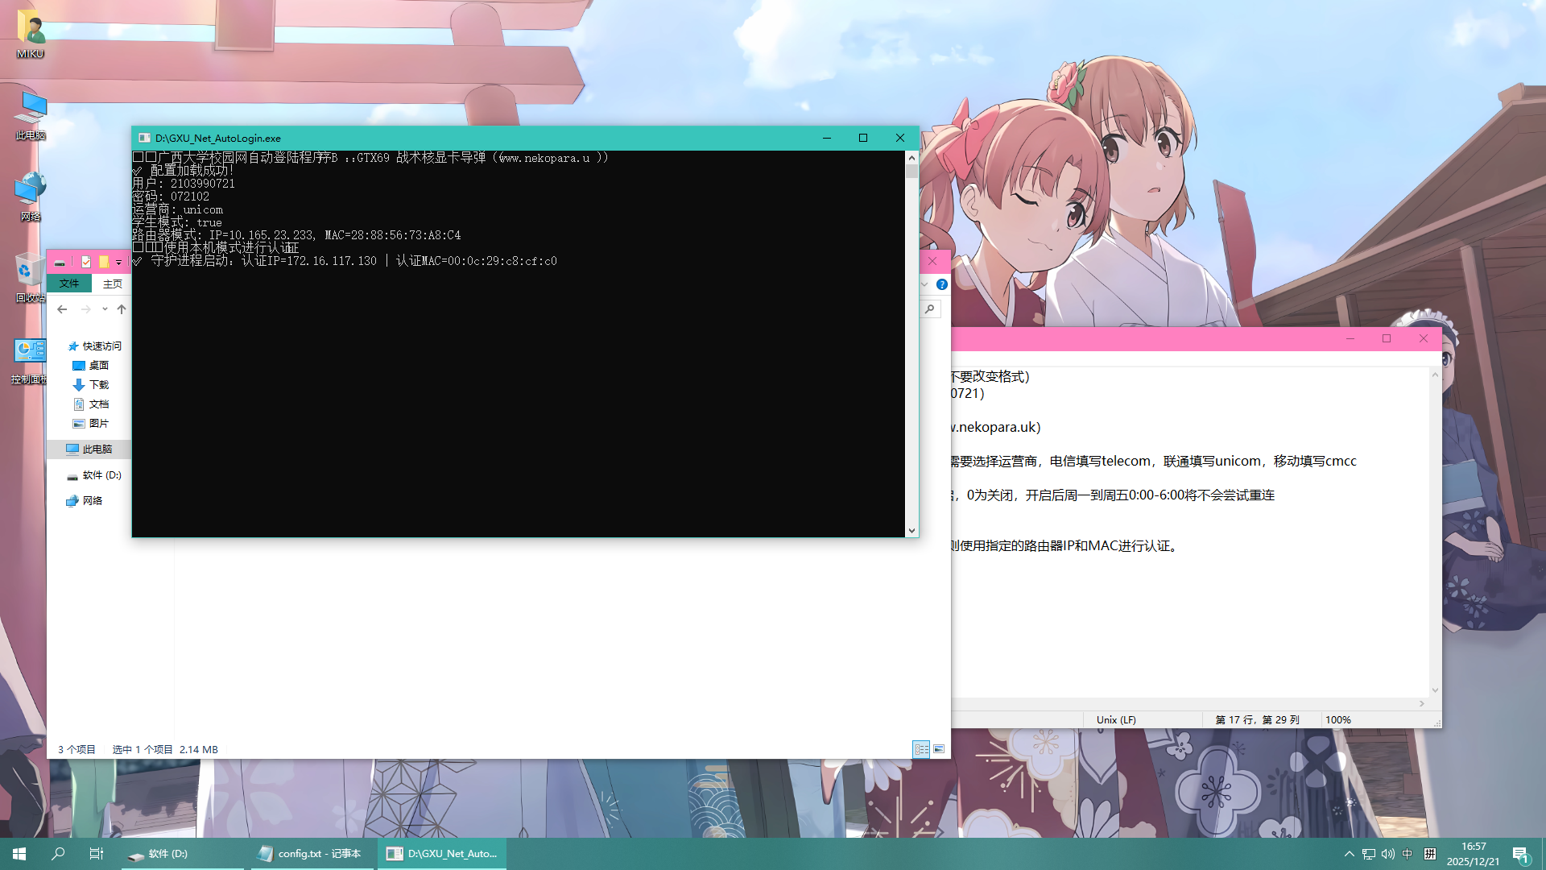Switch to details view in Explorer status bar
Viewport: 1546px width, 870px height.
click(922, 749)
